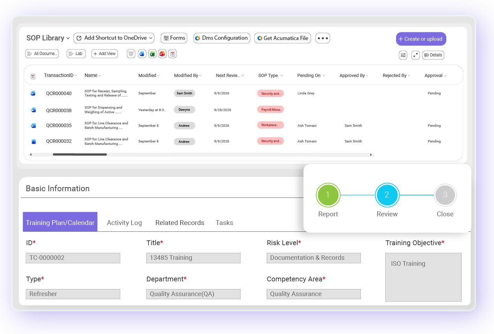Filter documents by the Word file icon

click(142, 54)
